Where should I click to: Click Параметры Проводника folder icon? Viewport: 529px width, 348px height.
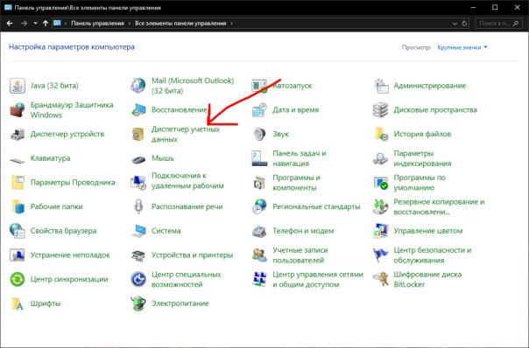click(x=18, y=183)
